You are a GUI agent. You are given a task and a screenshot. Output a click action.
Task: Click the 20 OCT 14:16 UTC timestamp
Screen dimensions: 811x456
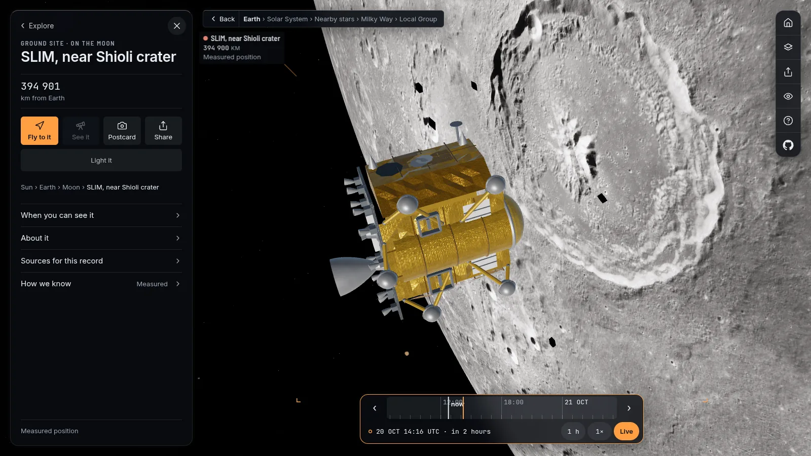coord(408,432)
